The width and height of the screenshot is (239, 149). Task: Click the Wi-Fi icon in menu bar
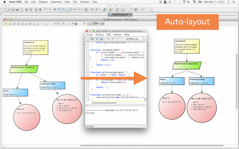(x=184, y=2)
